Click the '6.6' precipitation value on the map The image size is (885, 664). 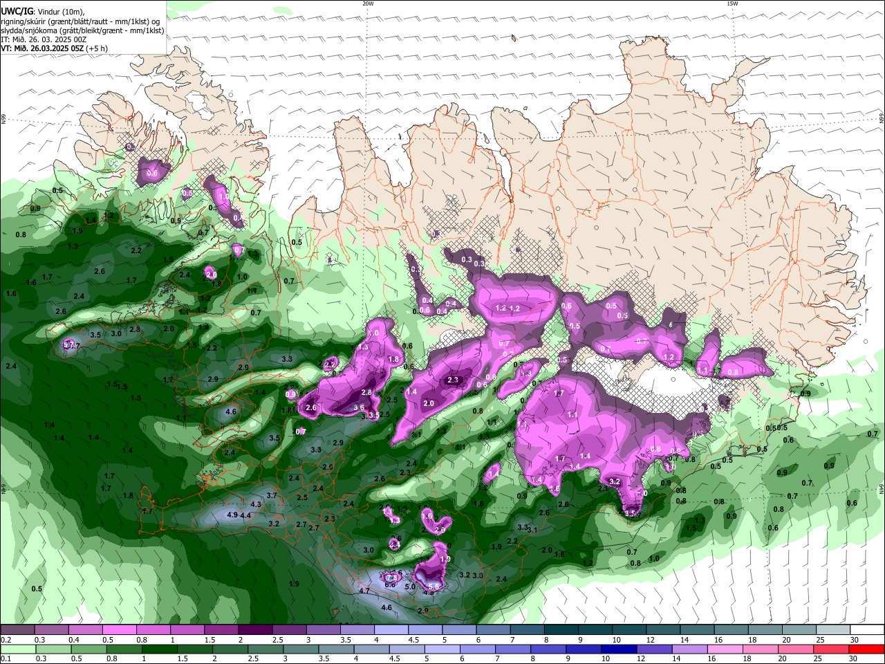390,585
